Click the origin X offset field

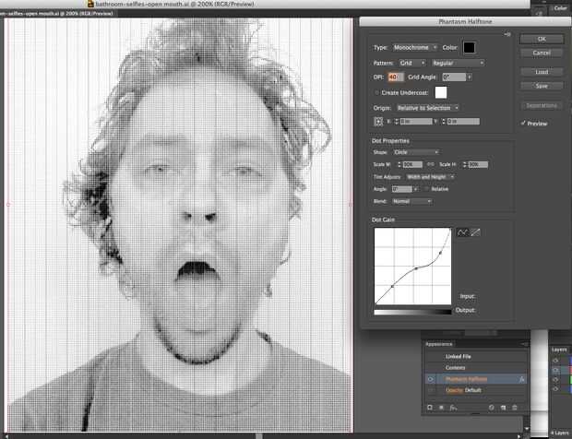coord(416,122)
